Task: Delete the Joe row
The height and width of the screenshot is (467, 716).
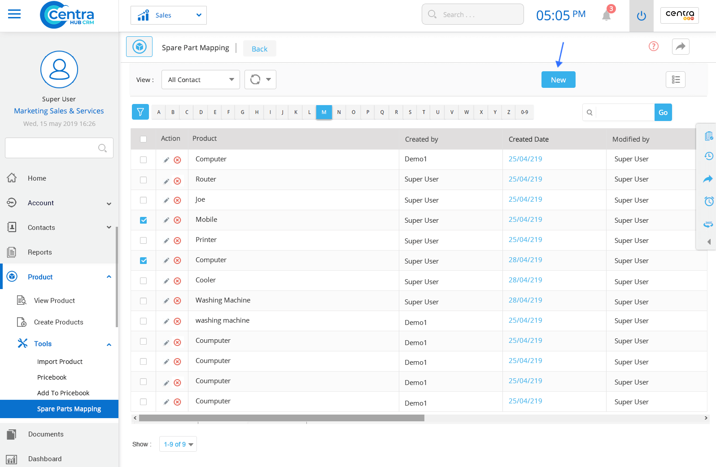Action: (178, 200)
